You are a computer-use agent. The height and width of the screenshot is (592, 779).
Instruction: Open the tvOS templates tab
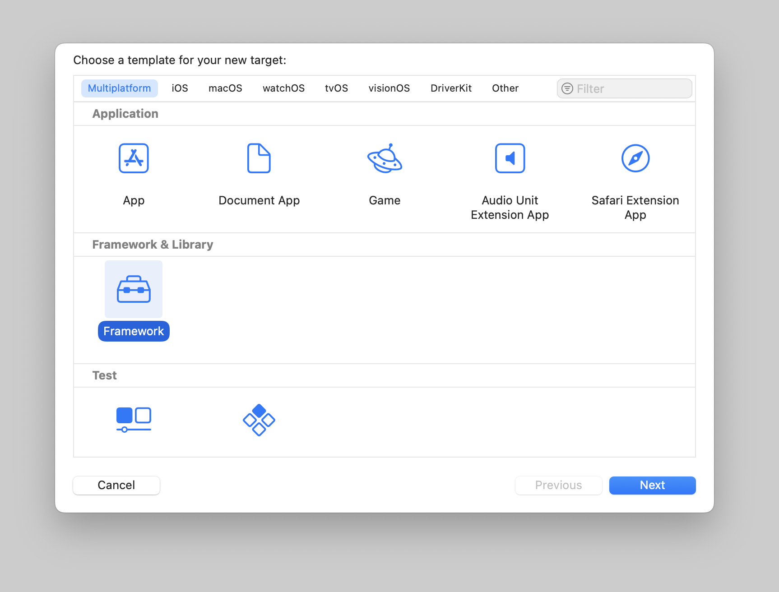336,88
